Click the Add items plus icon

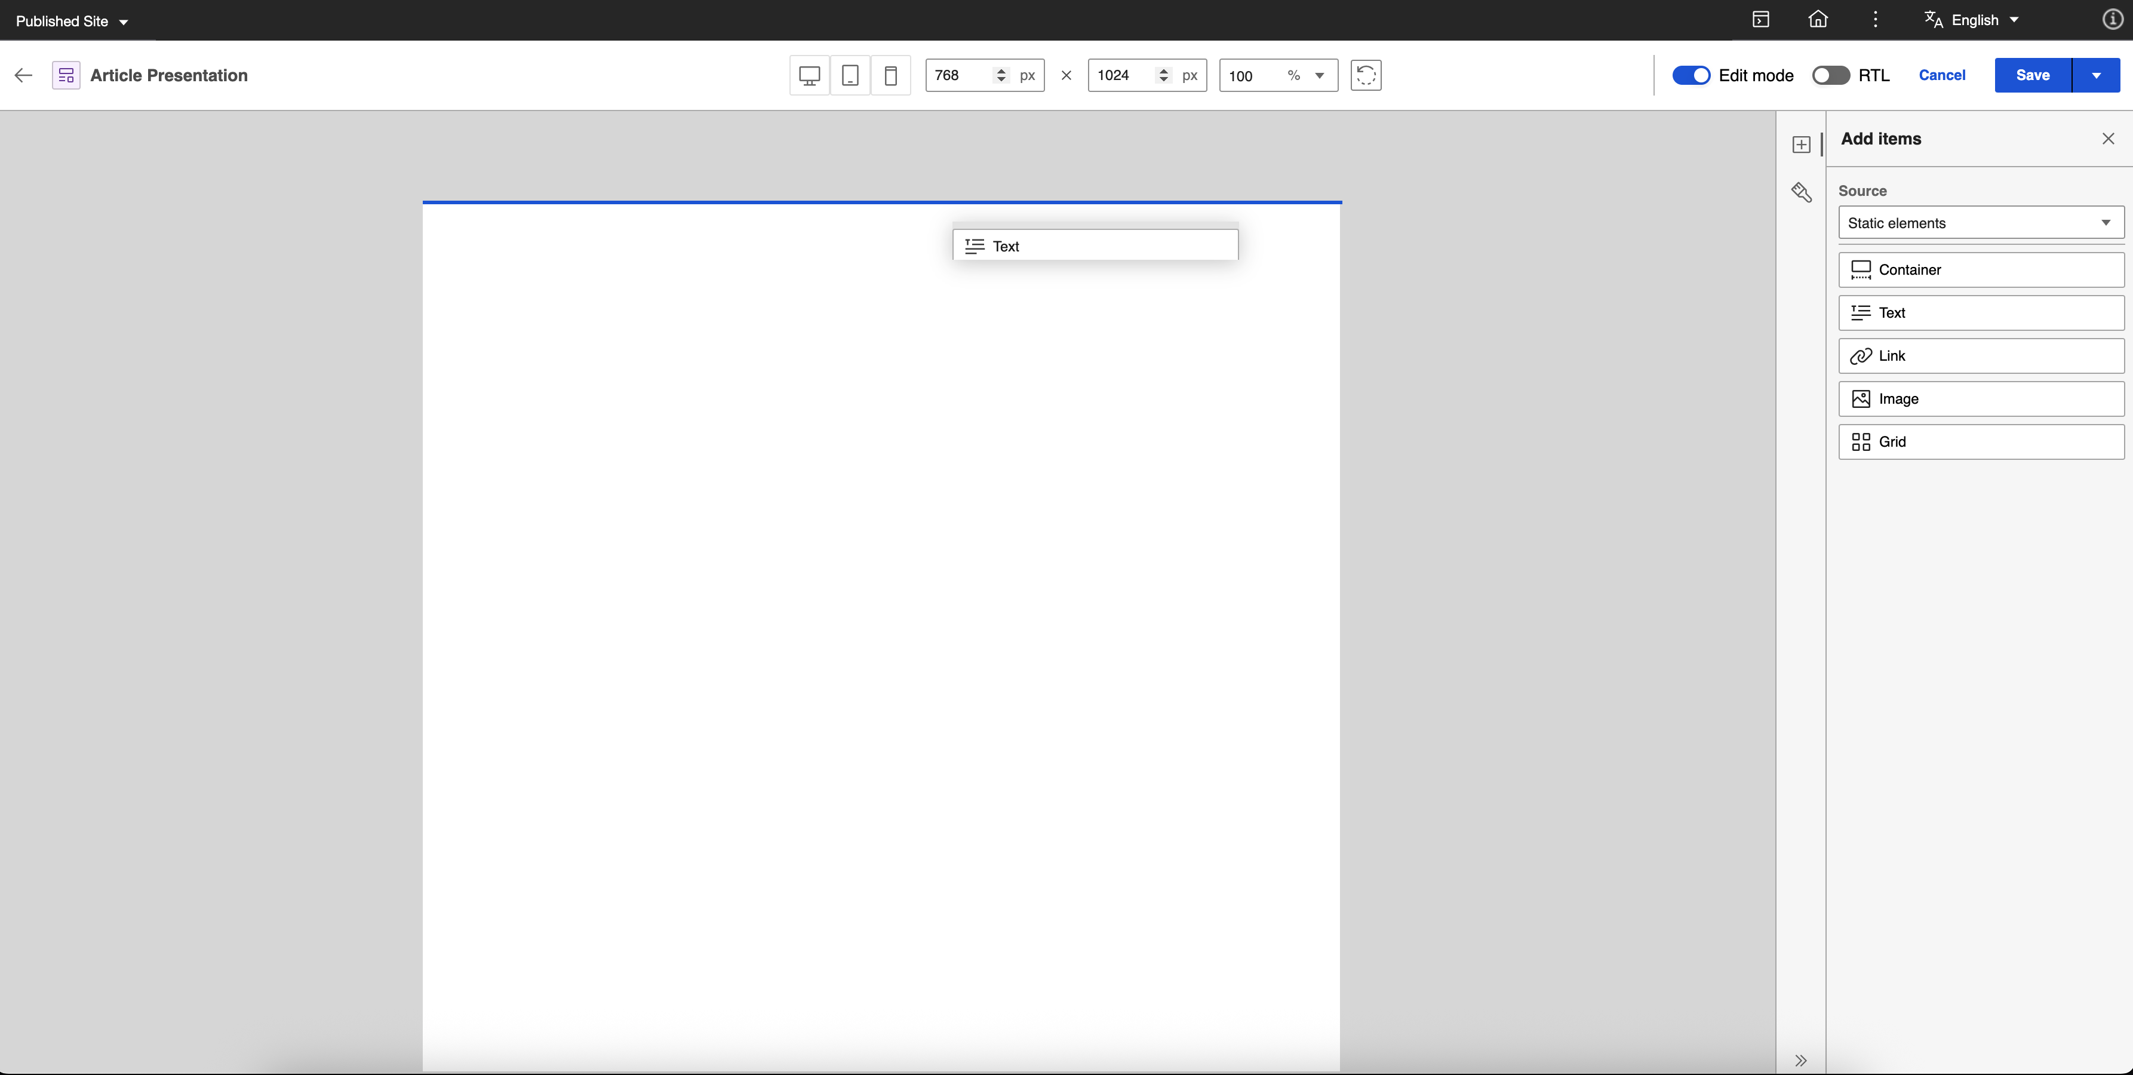tap(1801, 145)
